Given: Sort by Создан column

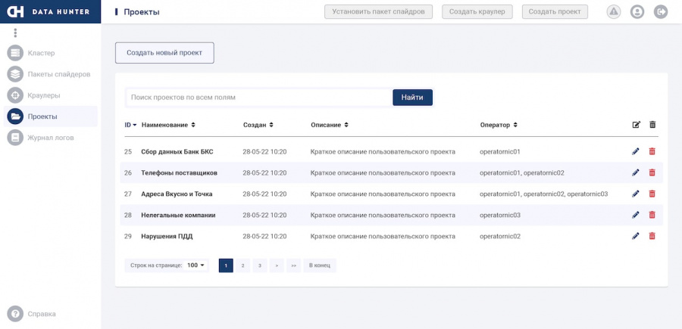Looking at the screenshot, I should pos(258,125).
